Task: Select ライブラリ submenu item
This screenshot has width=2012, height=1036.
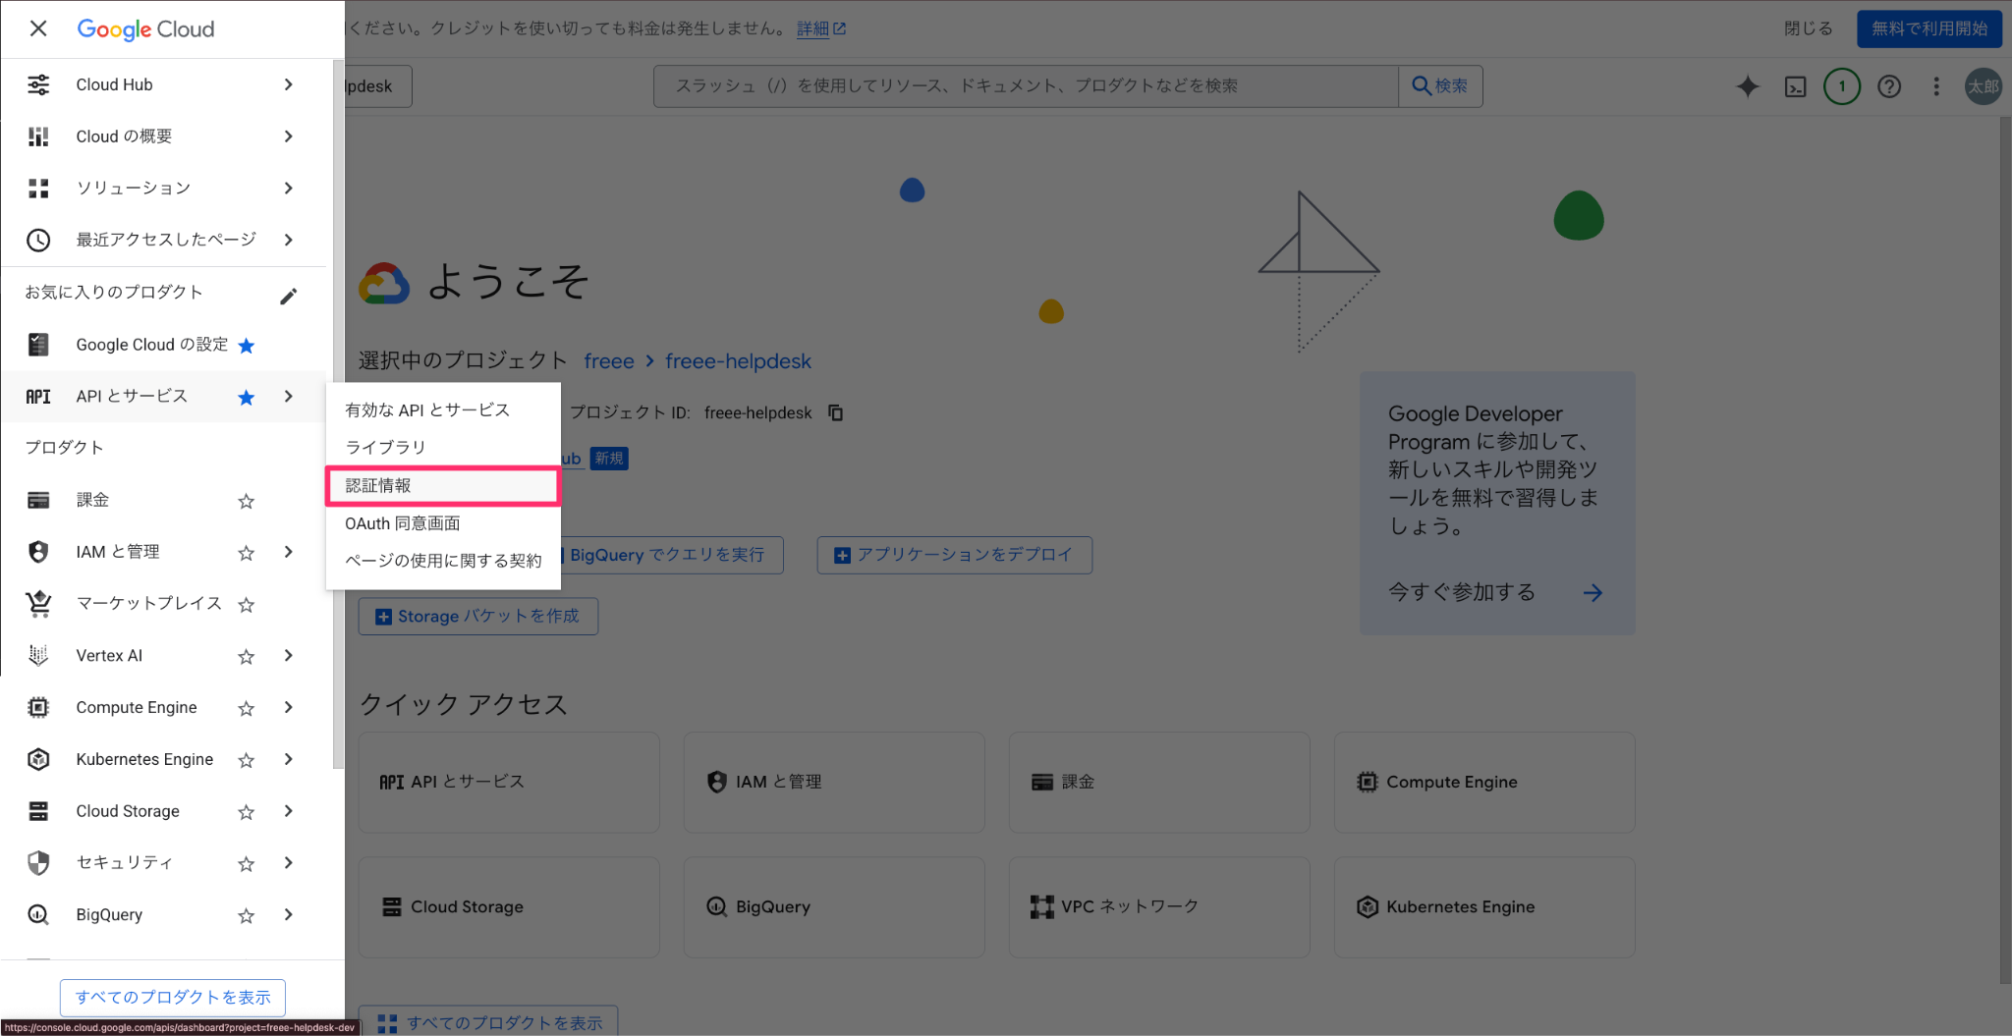Action: pyautogui.click(x=443, y=447)
